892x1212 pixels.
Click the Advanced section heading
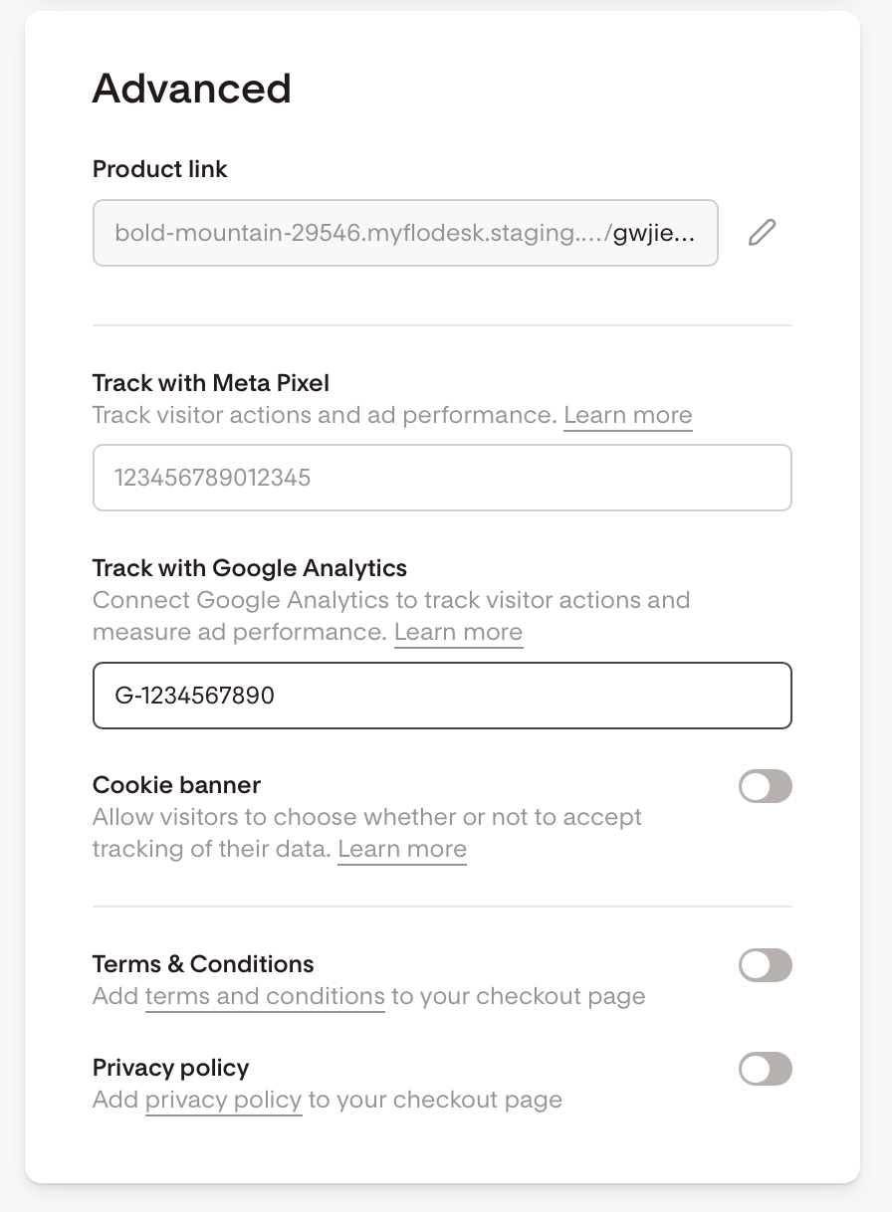192,89
